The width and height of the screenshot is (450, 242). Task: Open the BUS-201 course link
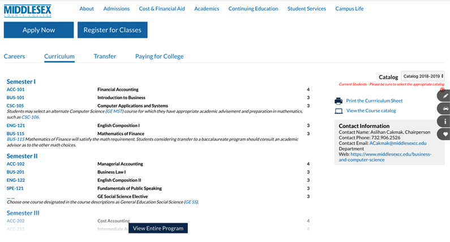(15, 172)
